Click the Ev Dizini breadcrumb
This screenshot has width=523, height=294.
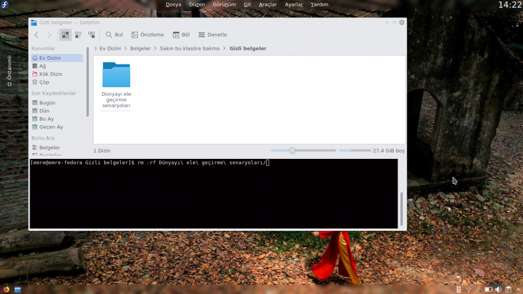[x=110, y=48]
